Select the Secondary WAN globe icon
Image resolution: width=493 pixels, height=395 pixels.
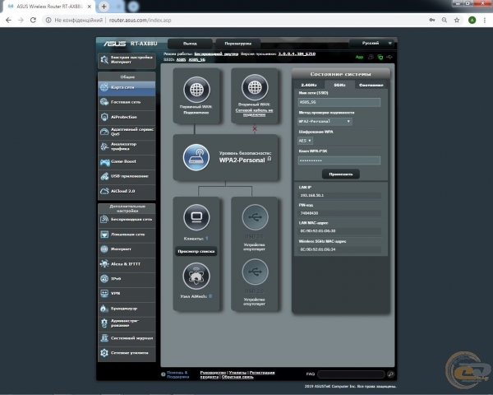click(x=255, y=87)
